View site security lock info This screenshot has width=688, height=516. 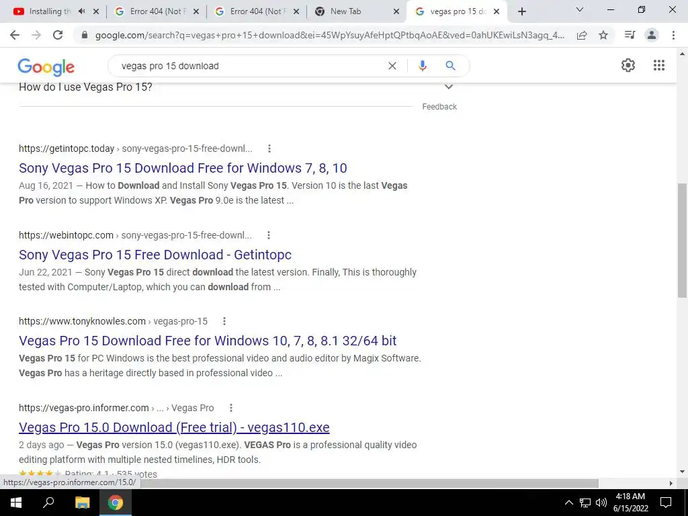pos(85,35)
